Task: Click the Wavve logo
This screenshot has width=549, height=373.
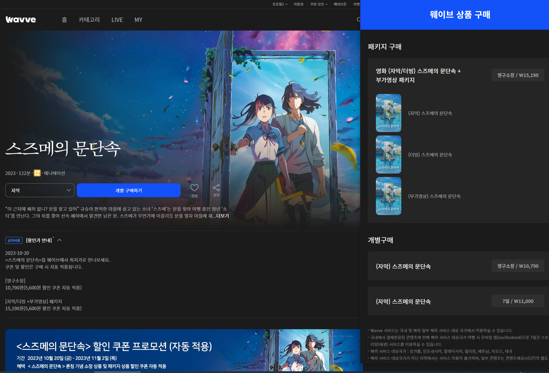Action: pos(20,20)
